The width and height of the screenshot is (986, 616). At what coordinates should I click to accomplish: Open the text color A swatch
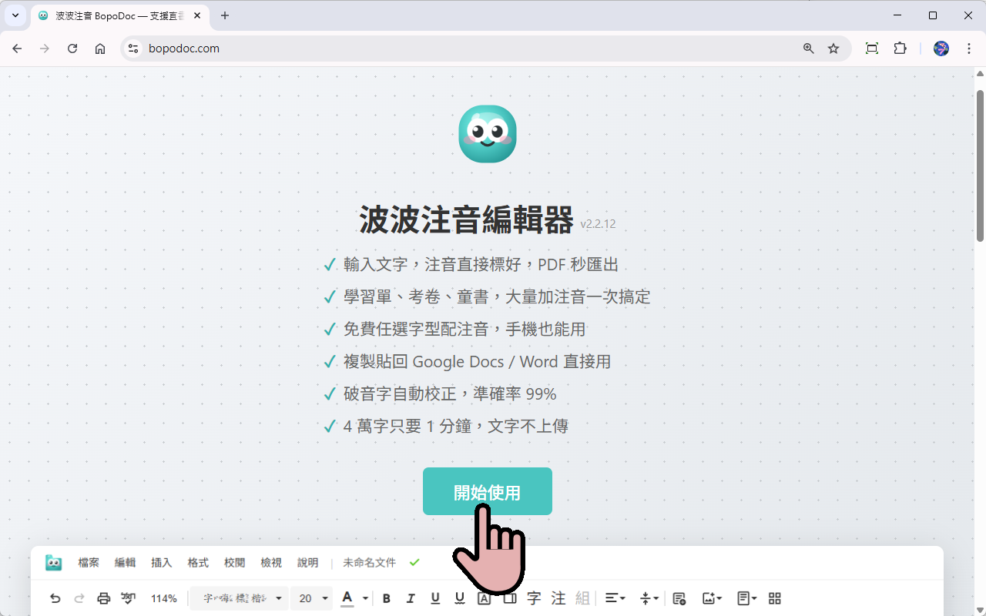[347, 598]
